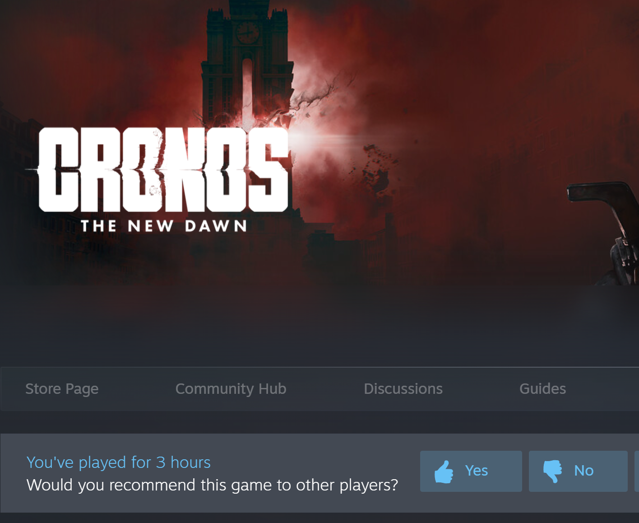Click the CRONOS game logo

tap(163, 170)
